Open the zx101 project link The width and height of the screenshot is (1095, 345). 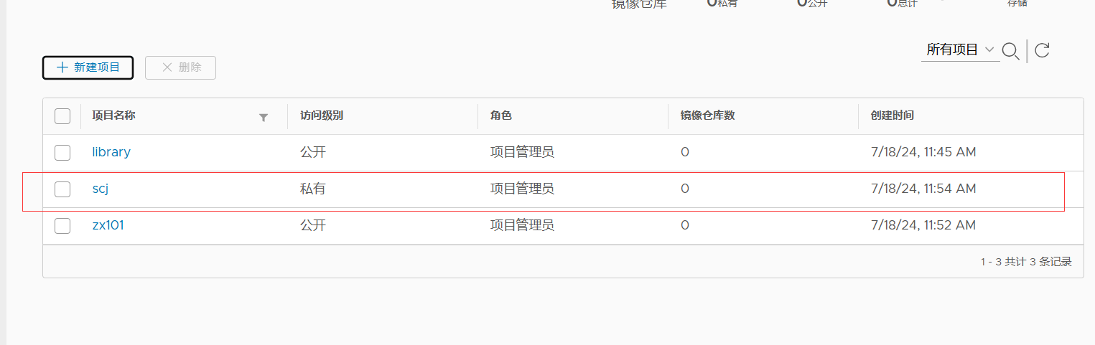pyautogui.click(x=108, y=225)
